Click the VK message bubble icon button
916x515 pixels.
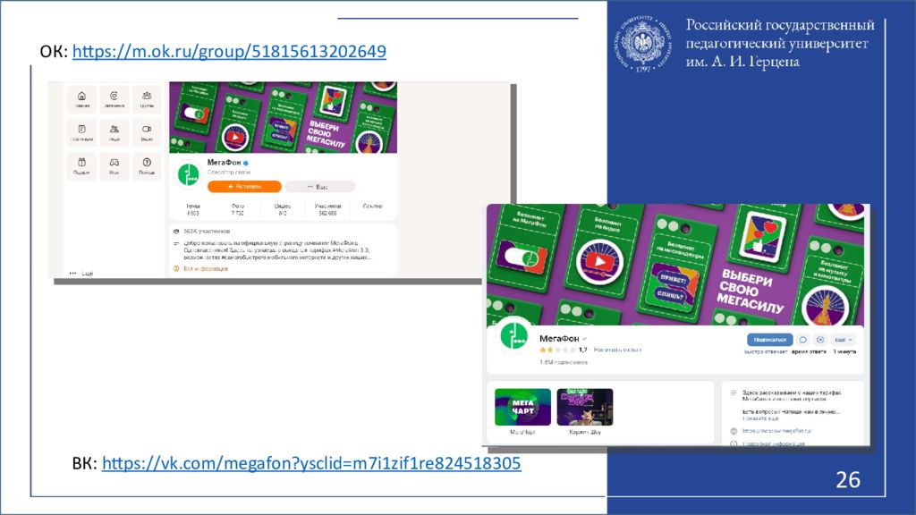[803, 340]
